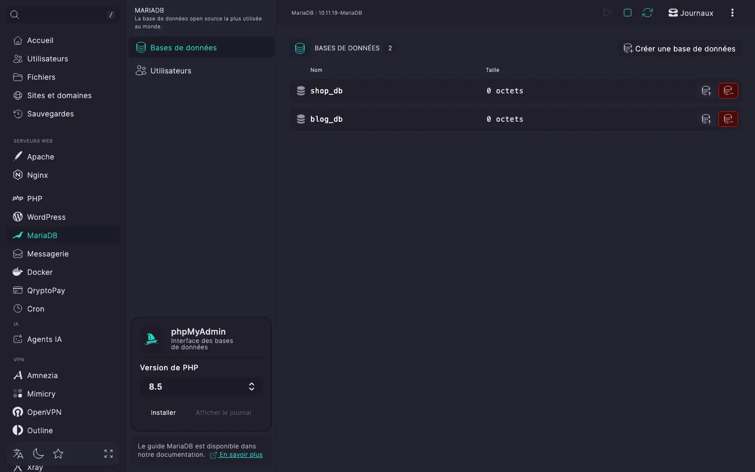755x472 pixels.
Task: Open Agents IA in sidebar
Action: [x=63, y=339]
